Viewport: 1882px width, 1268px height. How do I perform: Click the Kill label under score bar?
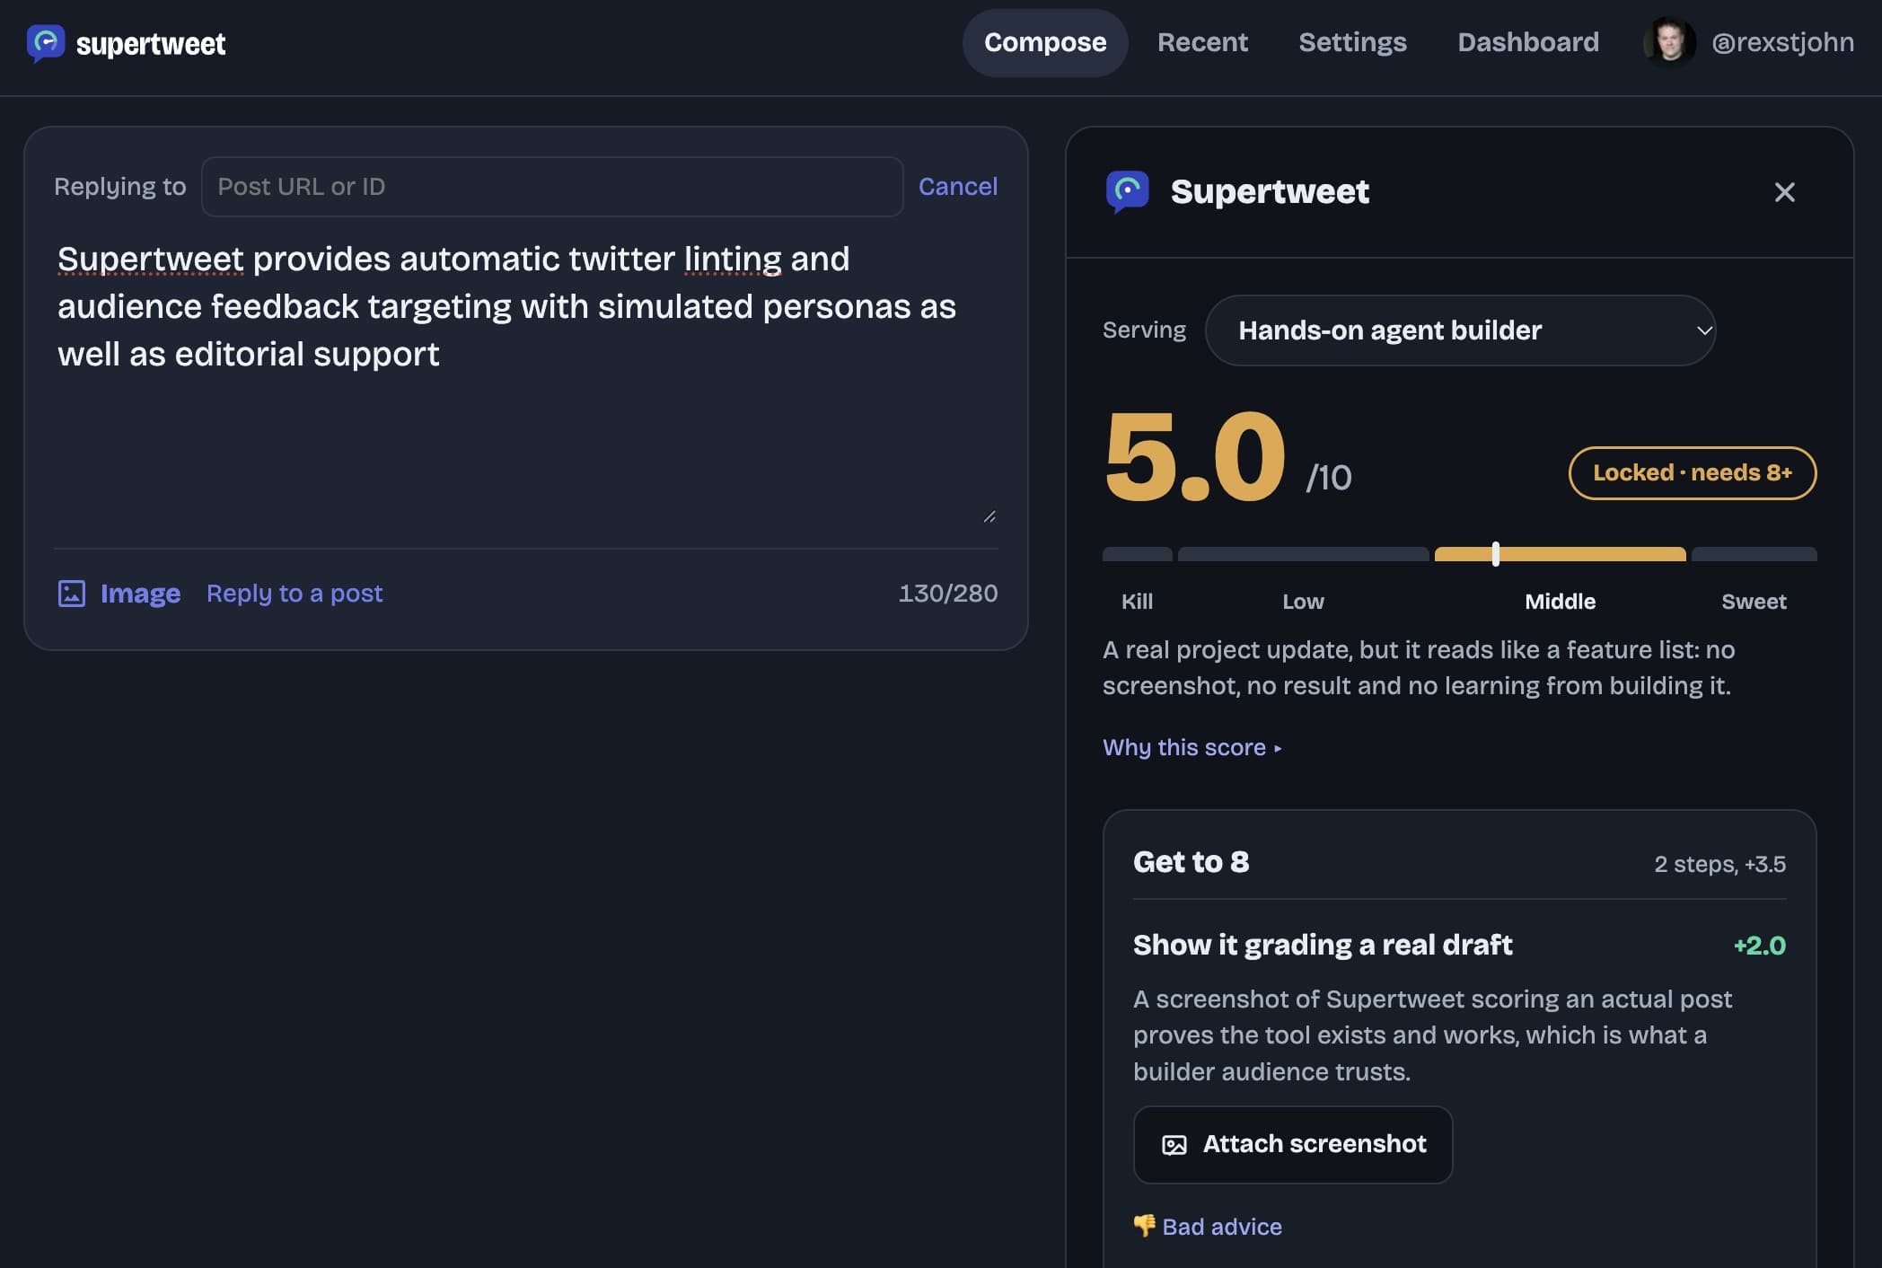pos(1137,602)
